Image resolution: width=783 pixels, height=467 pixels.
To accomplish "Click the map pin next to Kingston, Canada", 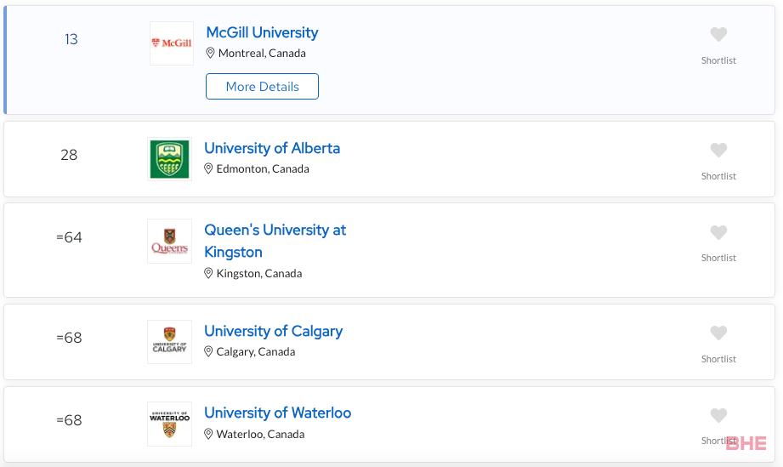I will 208,273.
